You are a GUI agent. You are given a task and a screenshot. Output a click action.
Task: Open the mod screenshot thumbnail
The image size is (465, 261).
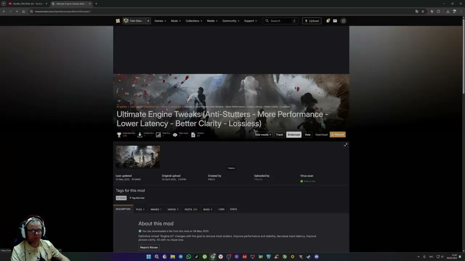[138, 157]
